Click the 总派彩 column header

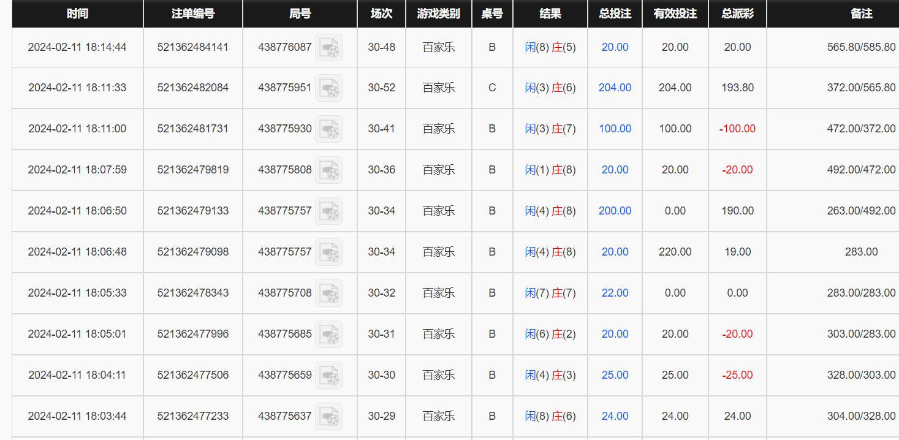[737, 13]
